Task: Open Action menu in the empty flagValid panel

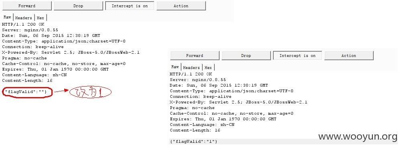Action: [x=181, y=6]
